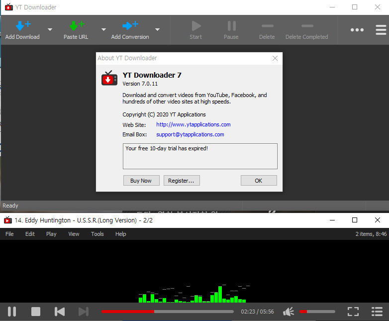Click the Register... button
Viewport: 389px width, 321px height.
[182, 181]
